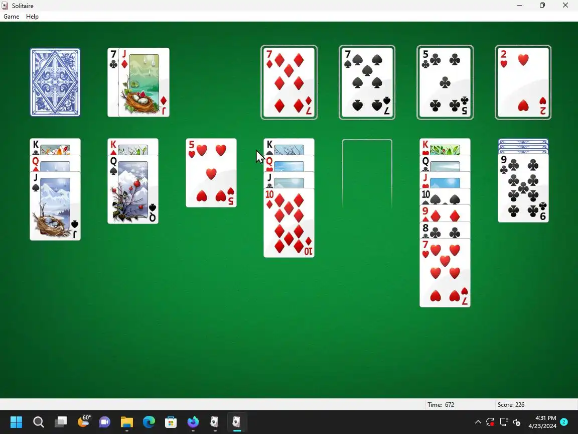
Task: Pick the Jack of clubs in the tableau
Action: (x=289, y=180)
